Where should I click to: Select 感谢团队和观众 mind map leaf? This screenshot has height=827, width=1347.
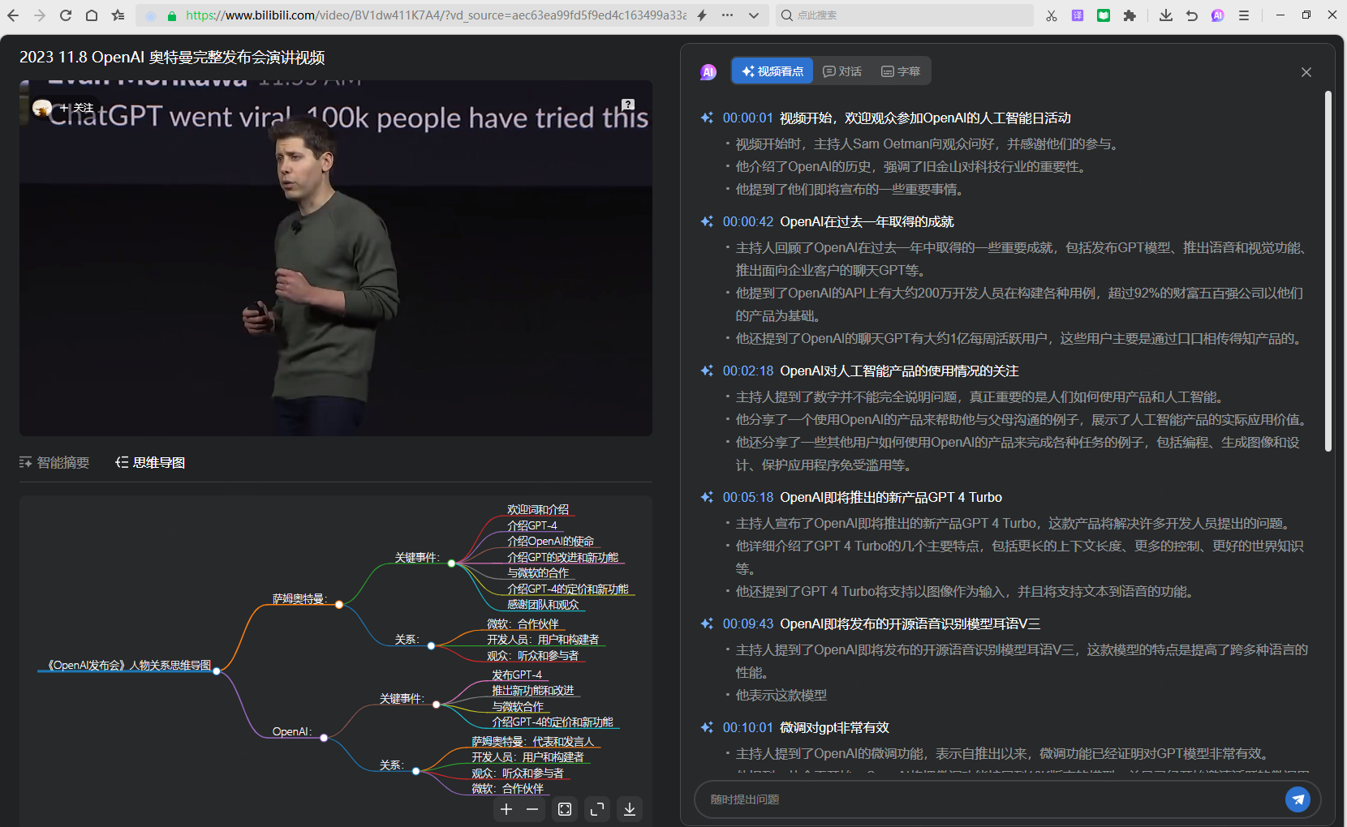544,604
